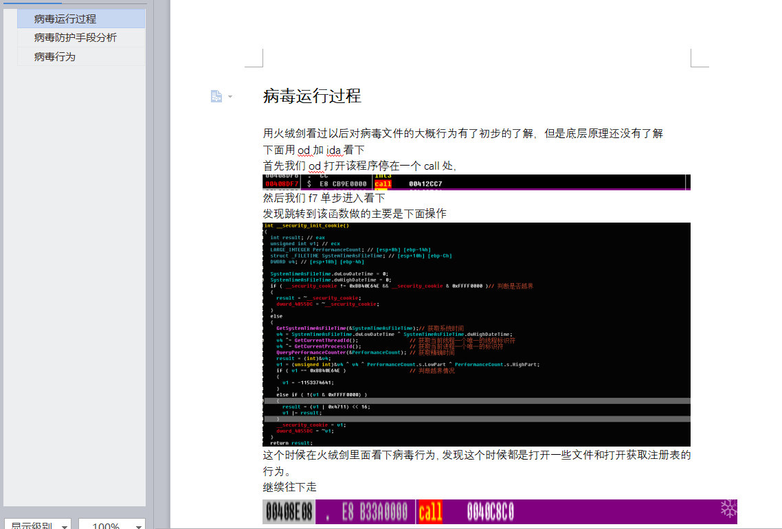Click the line 继续往下走
This screenshot has width=782, height=529.
point(290,487)
